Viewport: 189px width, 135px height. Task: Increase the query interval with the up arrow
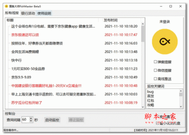tap(31, 118)
